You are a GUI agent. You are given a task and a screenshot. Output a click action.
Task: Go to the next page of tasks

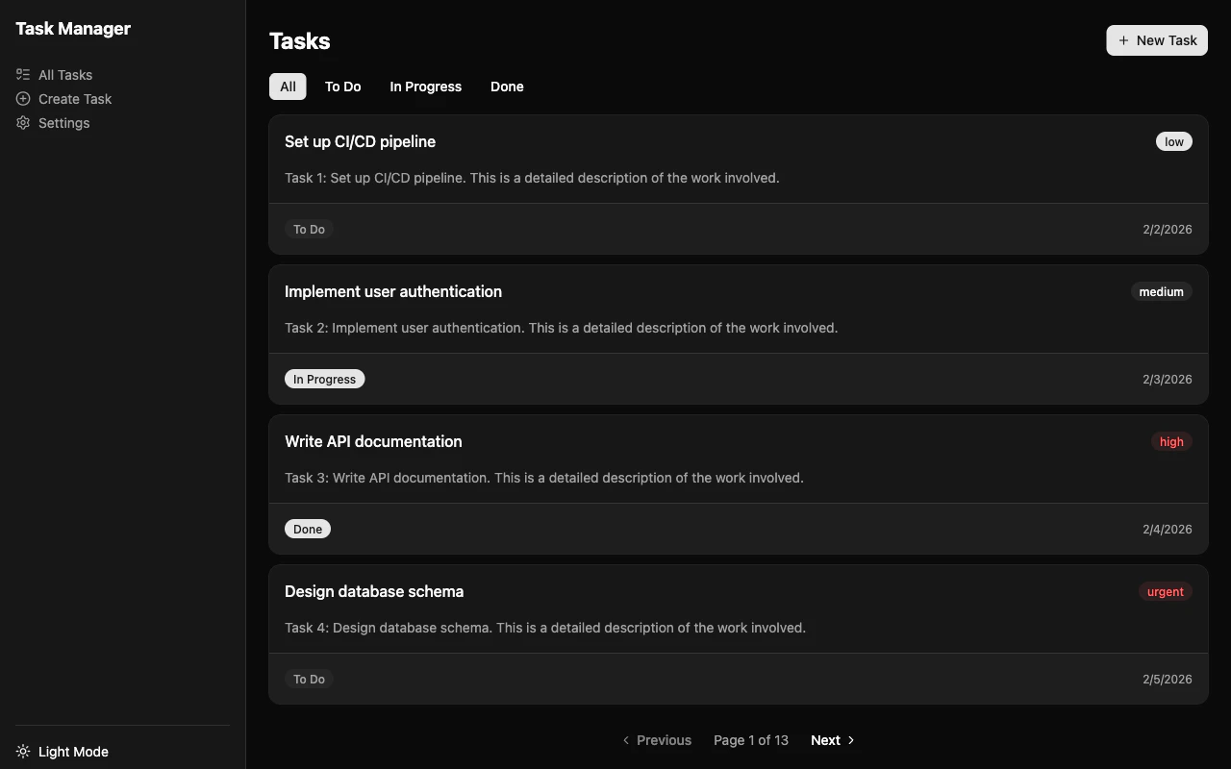(825, 740)
